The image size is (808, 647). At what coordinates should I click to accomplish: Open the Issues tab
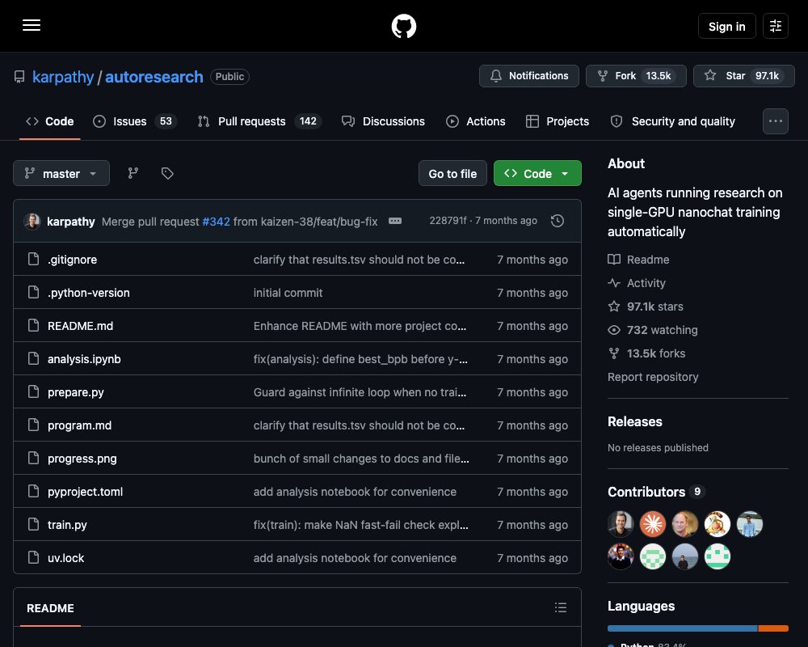[135, 121]
